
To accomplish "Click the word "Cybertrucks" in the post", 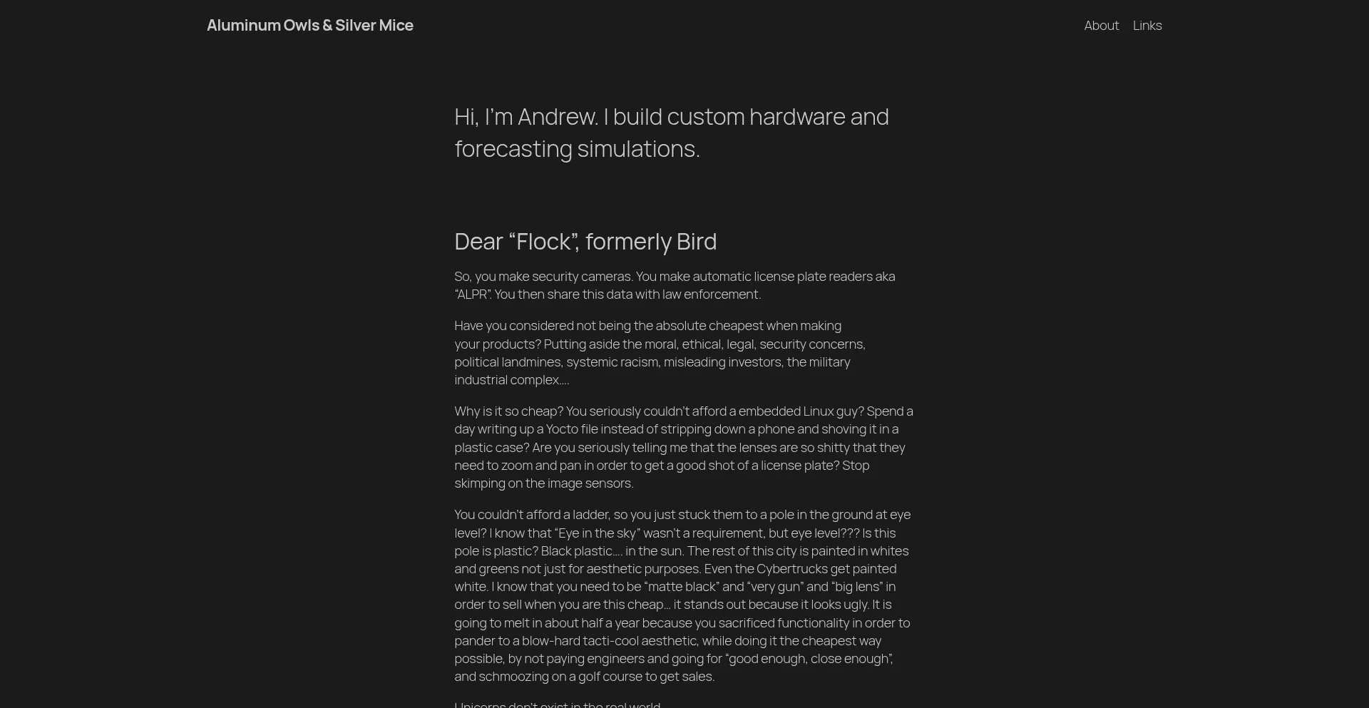I will coord(792,569).
